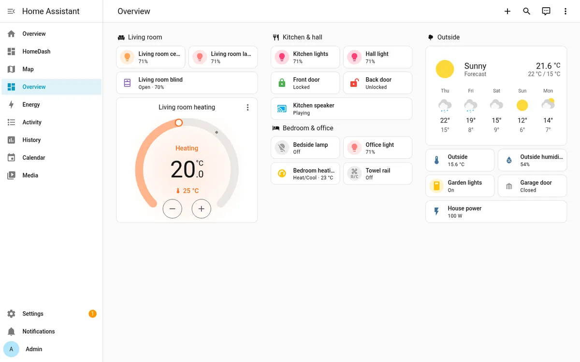Click the Admin avatar circle
Viewport: 580px width, 362px height.
11,349
